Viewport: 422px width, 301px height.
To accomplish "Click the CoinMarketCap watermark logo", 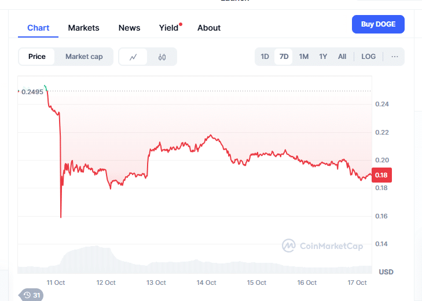I will tap(322, 246).
